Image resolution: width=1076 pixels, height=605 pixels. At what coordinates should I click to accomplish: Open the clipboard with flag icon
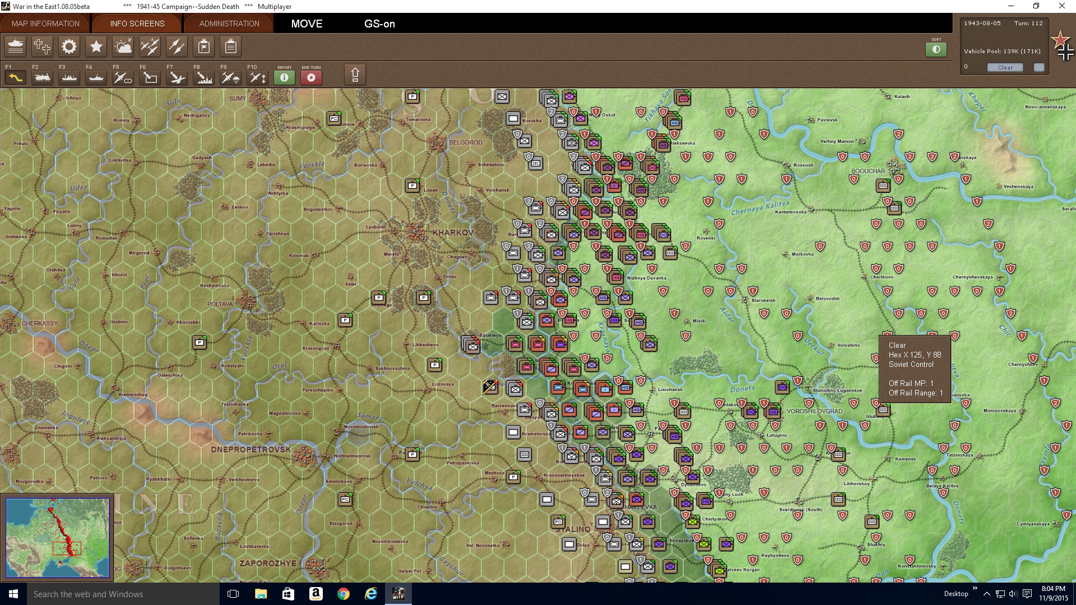click(x=204, y=46)
